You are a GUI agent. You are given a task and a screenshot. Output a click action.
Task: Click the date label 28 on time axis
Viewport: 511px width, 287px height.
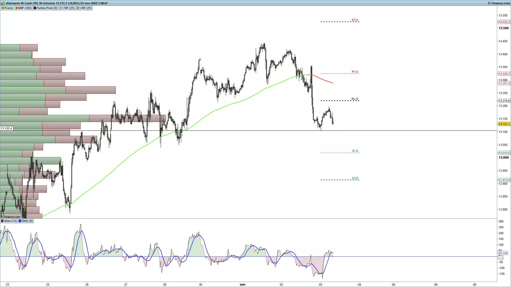[164, 284]
